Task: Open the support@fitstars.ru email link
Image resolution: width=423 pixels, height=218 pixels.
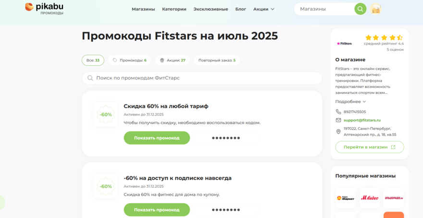Action: (362, 120)
